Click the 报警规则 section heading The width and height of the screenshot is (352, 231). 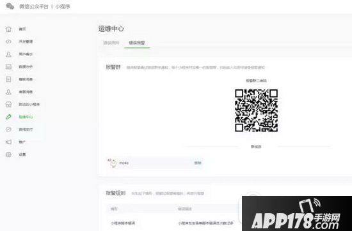click(116, 193)
